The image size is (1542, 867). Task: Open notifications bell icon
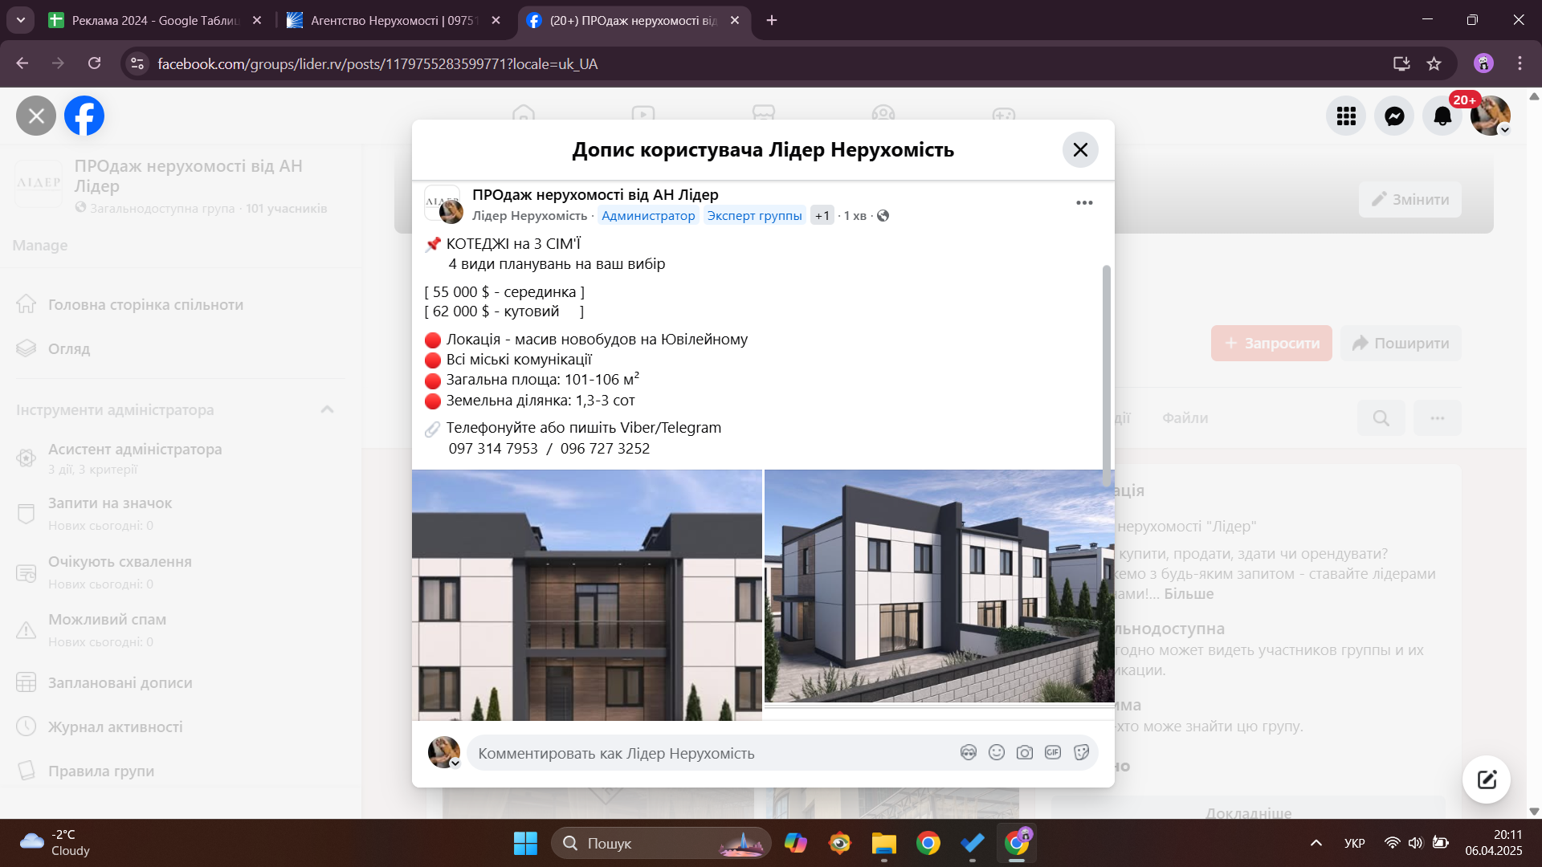pyautogui.click(x=1442, y=116)
